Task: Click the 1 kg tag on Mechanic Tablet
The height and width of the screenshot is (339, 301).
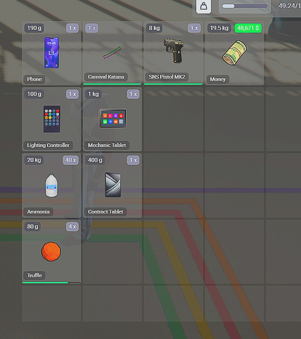Action: tap(94, 94)
